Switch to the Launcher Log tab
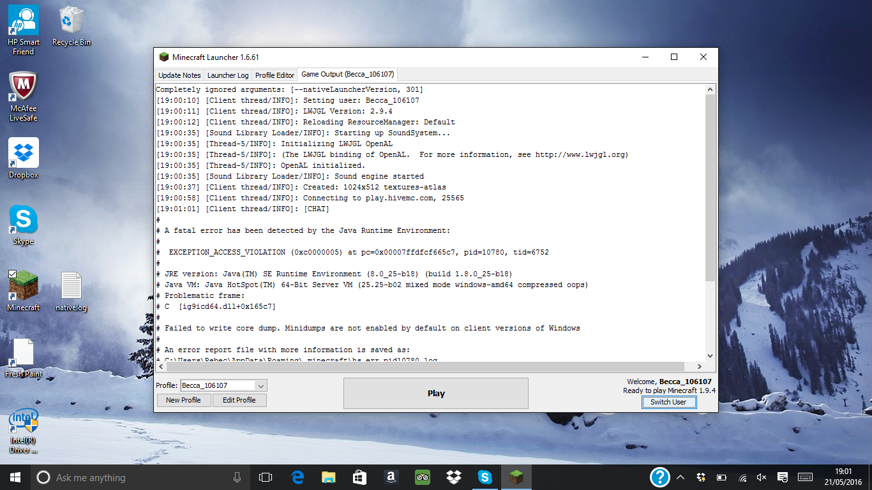872x490 pixels. (x=228, y=75)
